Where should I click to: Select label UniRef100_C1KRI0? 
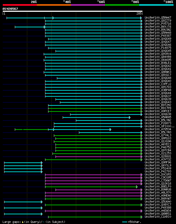[x=158, y=217]
